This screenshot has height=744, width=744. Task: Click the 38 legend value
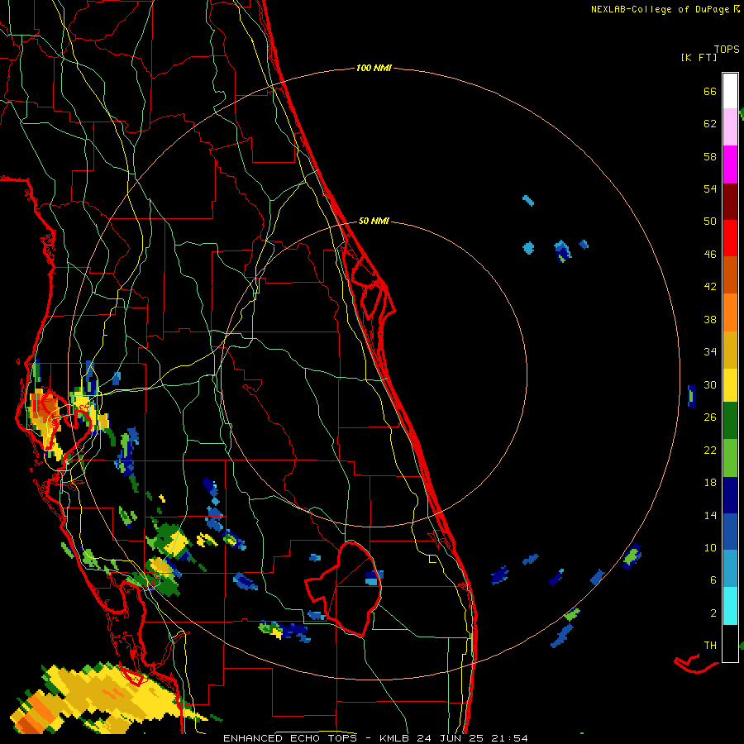(710, 319)
